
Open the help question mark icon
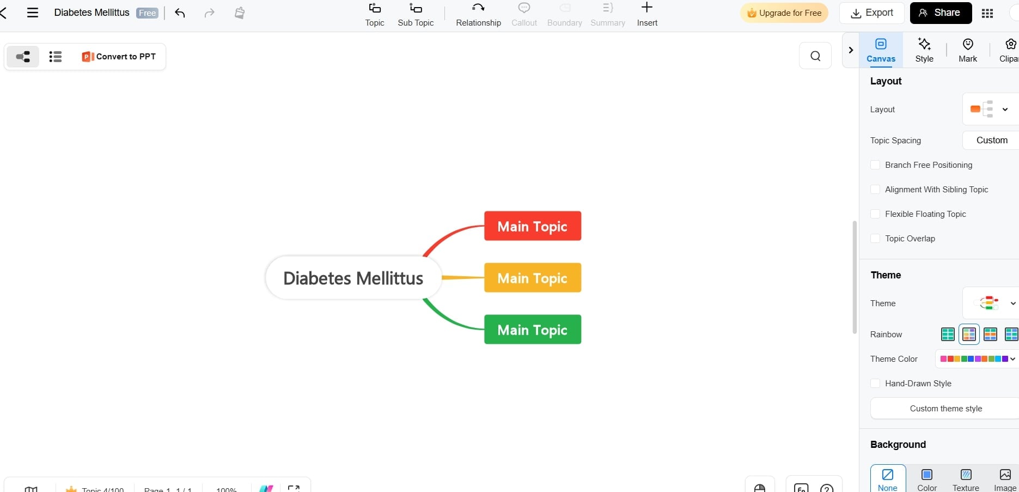point(827,488)
